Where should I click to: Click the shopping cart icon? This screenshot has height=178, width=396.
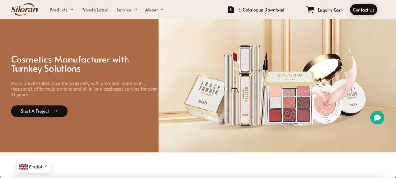pos(310,10)
